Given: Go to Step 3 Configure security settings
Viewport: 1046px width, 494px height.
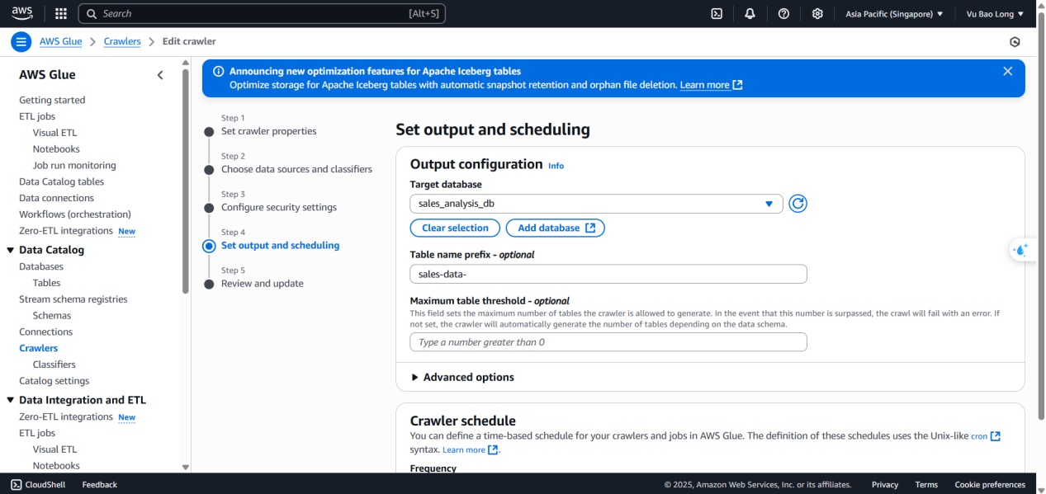Looking at the screenshot, I should click(279, 207).
